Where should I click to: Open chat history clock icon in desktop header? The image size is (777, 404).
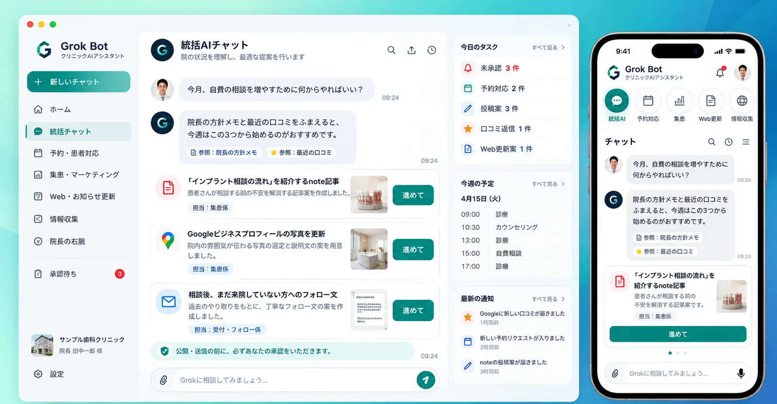tap(432, 50)
